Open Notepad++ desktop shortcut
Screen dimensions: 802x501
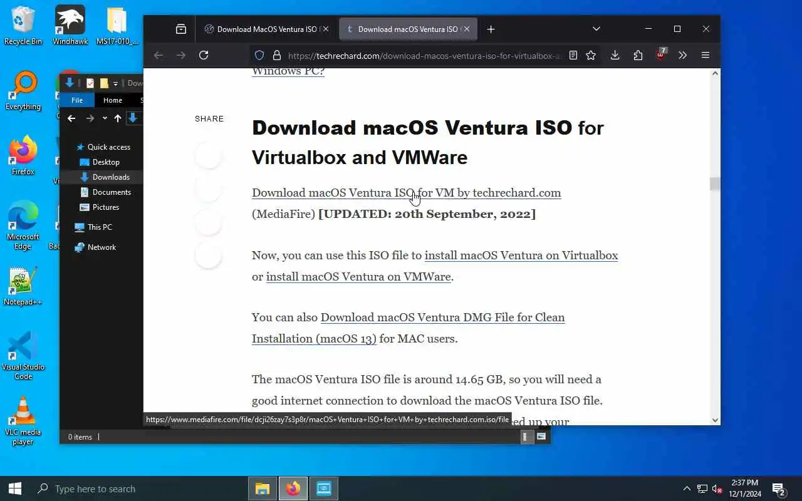(23, 287)
